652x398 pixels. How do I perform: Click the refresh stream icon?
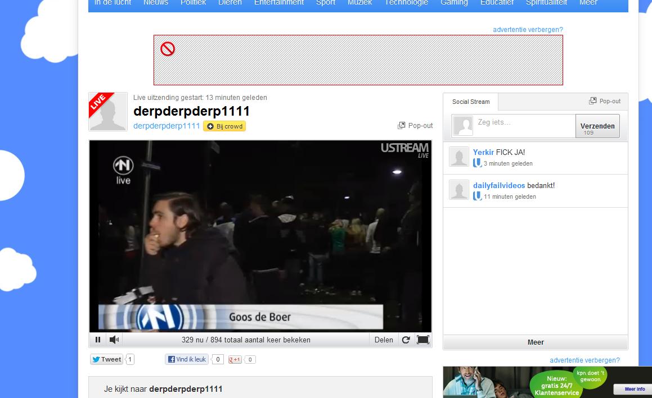(x=406, y=340)
